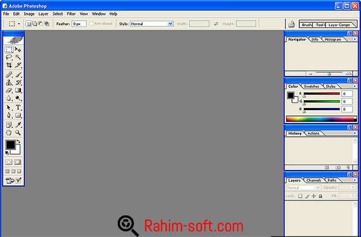Switch to Full Screen Mode
Viewport: 361px width, 237px height.
[x=19, y=171]
